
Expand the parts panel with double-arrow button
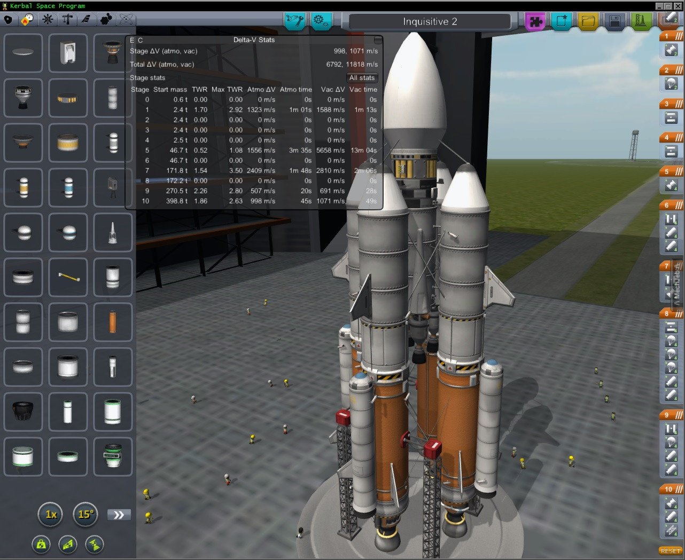pos(119,515)
